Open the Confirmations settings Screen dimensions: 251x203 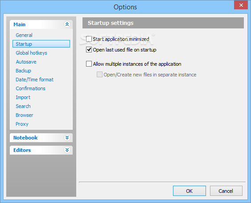tap(31, 88)
